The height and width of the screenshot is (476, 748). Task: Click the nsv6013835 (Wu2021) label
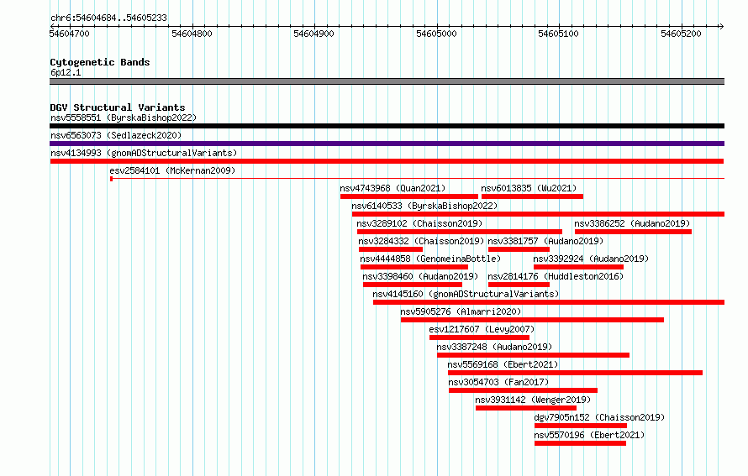point(529,188)
